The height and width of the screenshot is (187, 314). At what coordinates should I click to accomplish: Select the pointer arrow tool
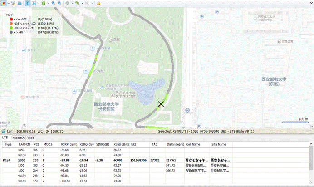click(27, 3)
